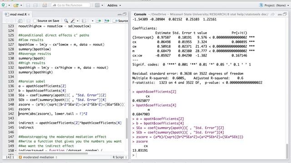Screen dimensions: 291x163
Task: Open the code tools dropdown arrow
Action: tap(78, 21)
